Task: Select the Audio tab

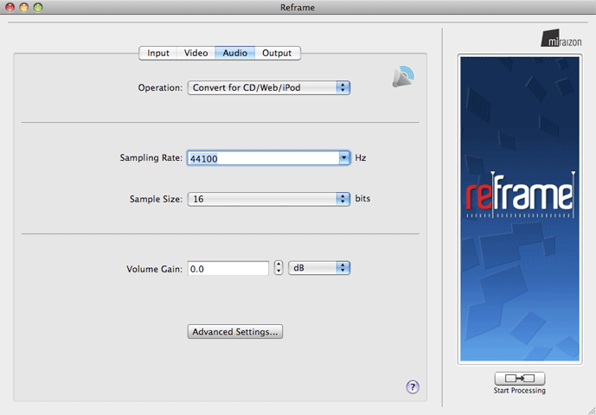Action: pos(235,53)
